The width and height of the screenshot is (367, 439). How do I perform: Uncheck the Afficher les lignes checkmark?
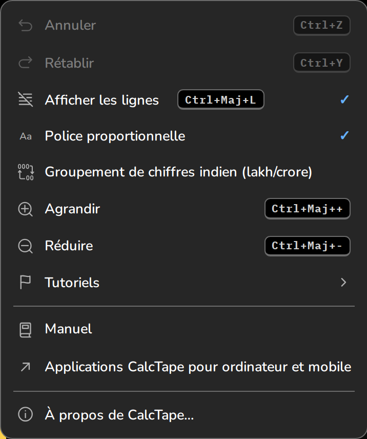[x=344, y=99]
